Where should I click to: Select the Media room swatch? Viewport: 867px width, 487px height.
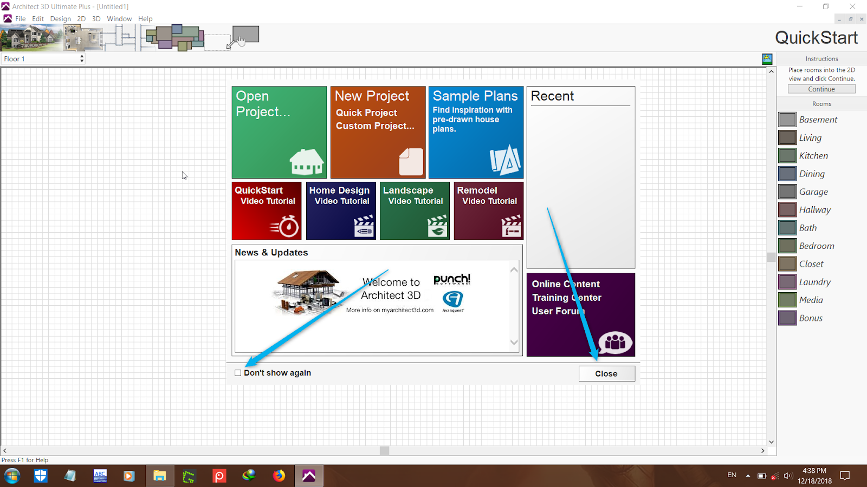787,300
